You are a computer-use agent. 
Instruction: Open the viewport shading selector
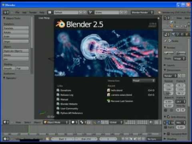click(74, 122)
